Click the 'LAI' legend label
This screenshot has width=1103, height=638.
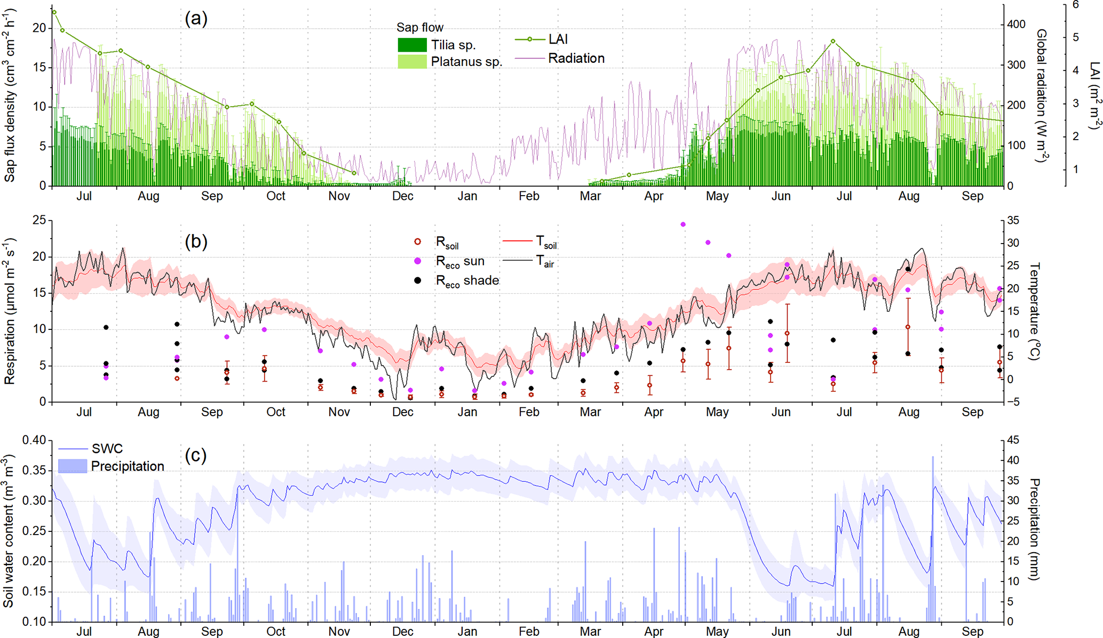pyautogui.click(x=558, y=39)
